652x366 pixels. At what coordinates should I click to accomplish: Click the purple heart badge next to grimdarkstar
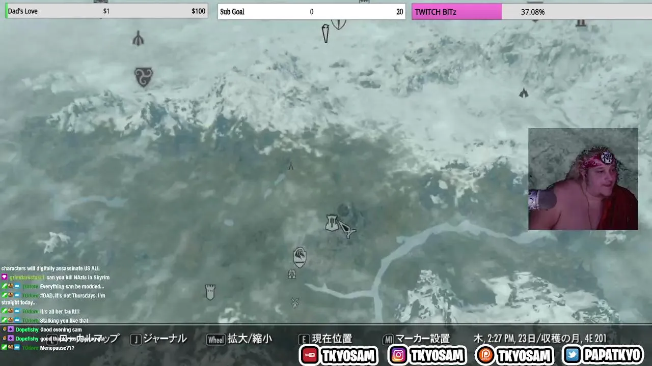5,278
